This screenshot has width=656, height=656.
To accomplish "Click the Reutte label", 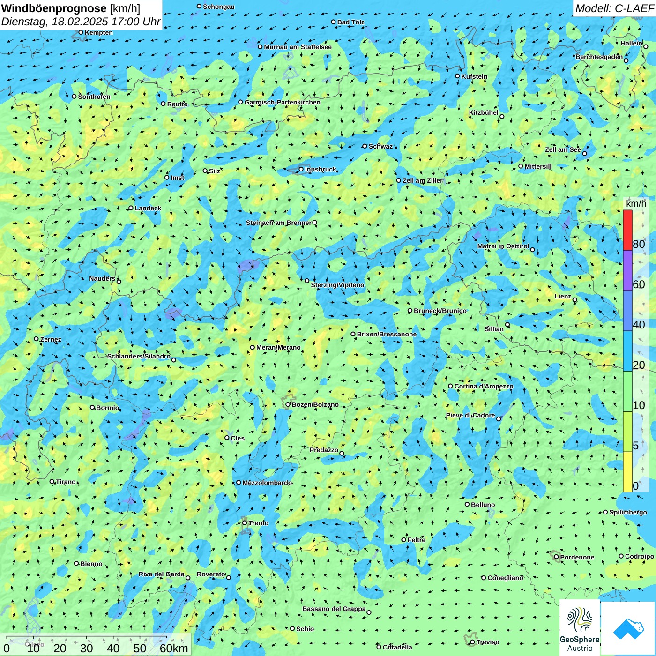I will (x=178, y=104).
